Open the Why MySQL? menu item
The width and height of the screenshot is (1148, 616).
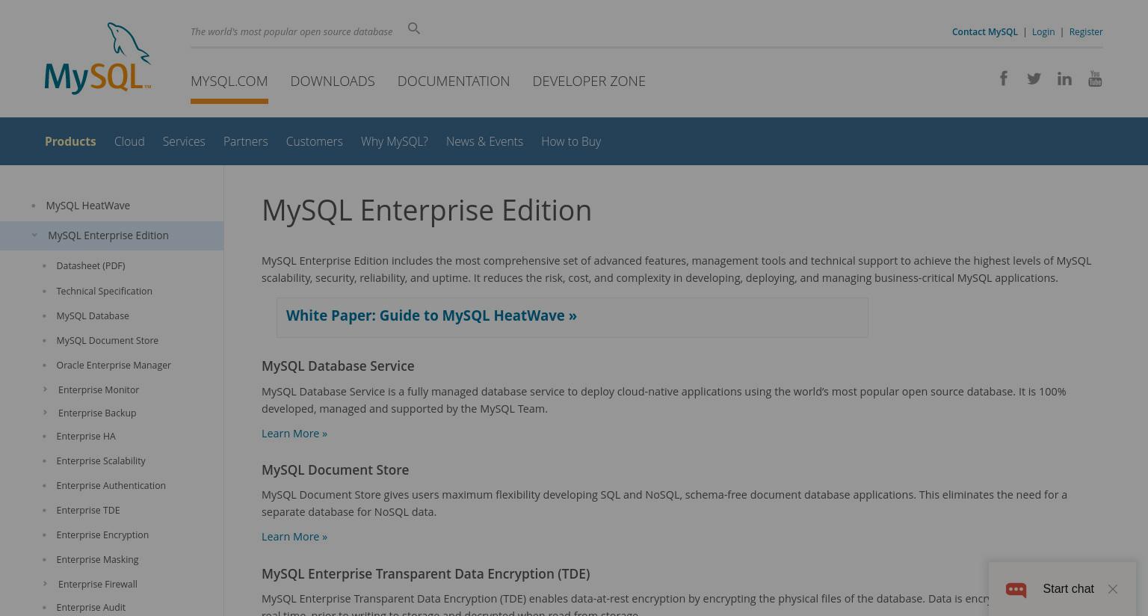pyautogui.click(x=395, y=141)
